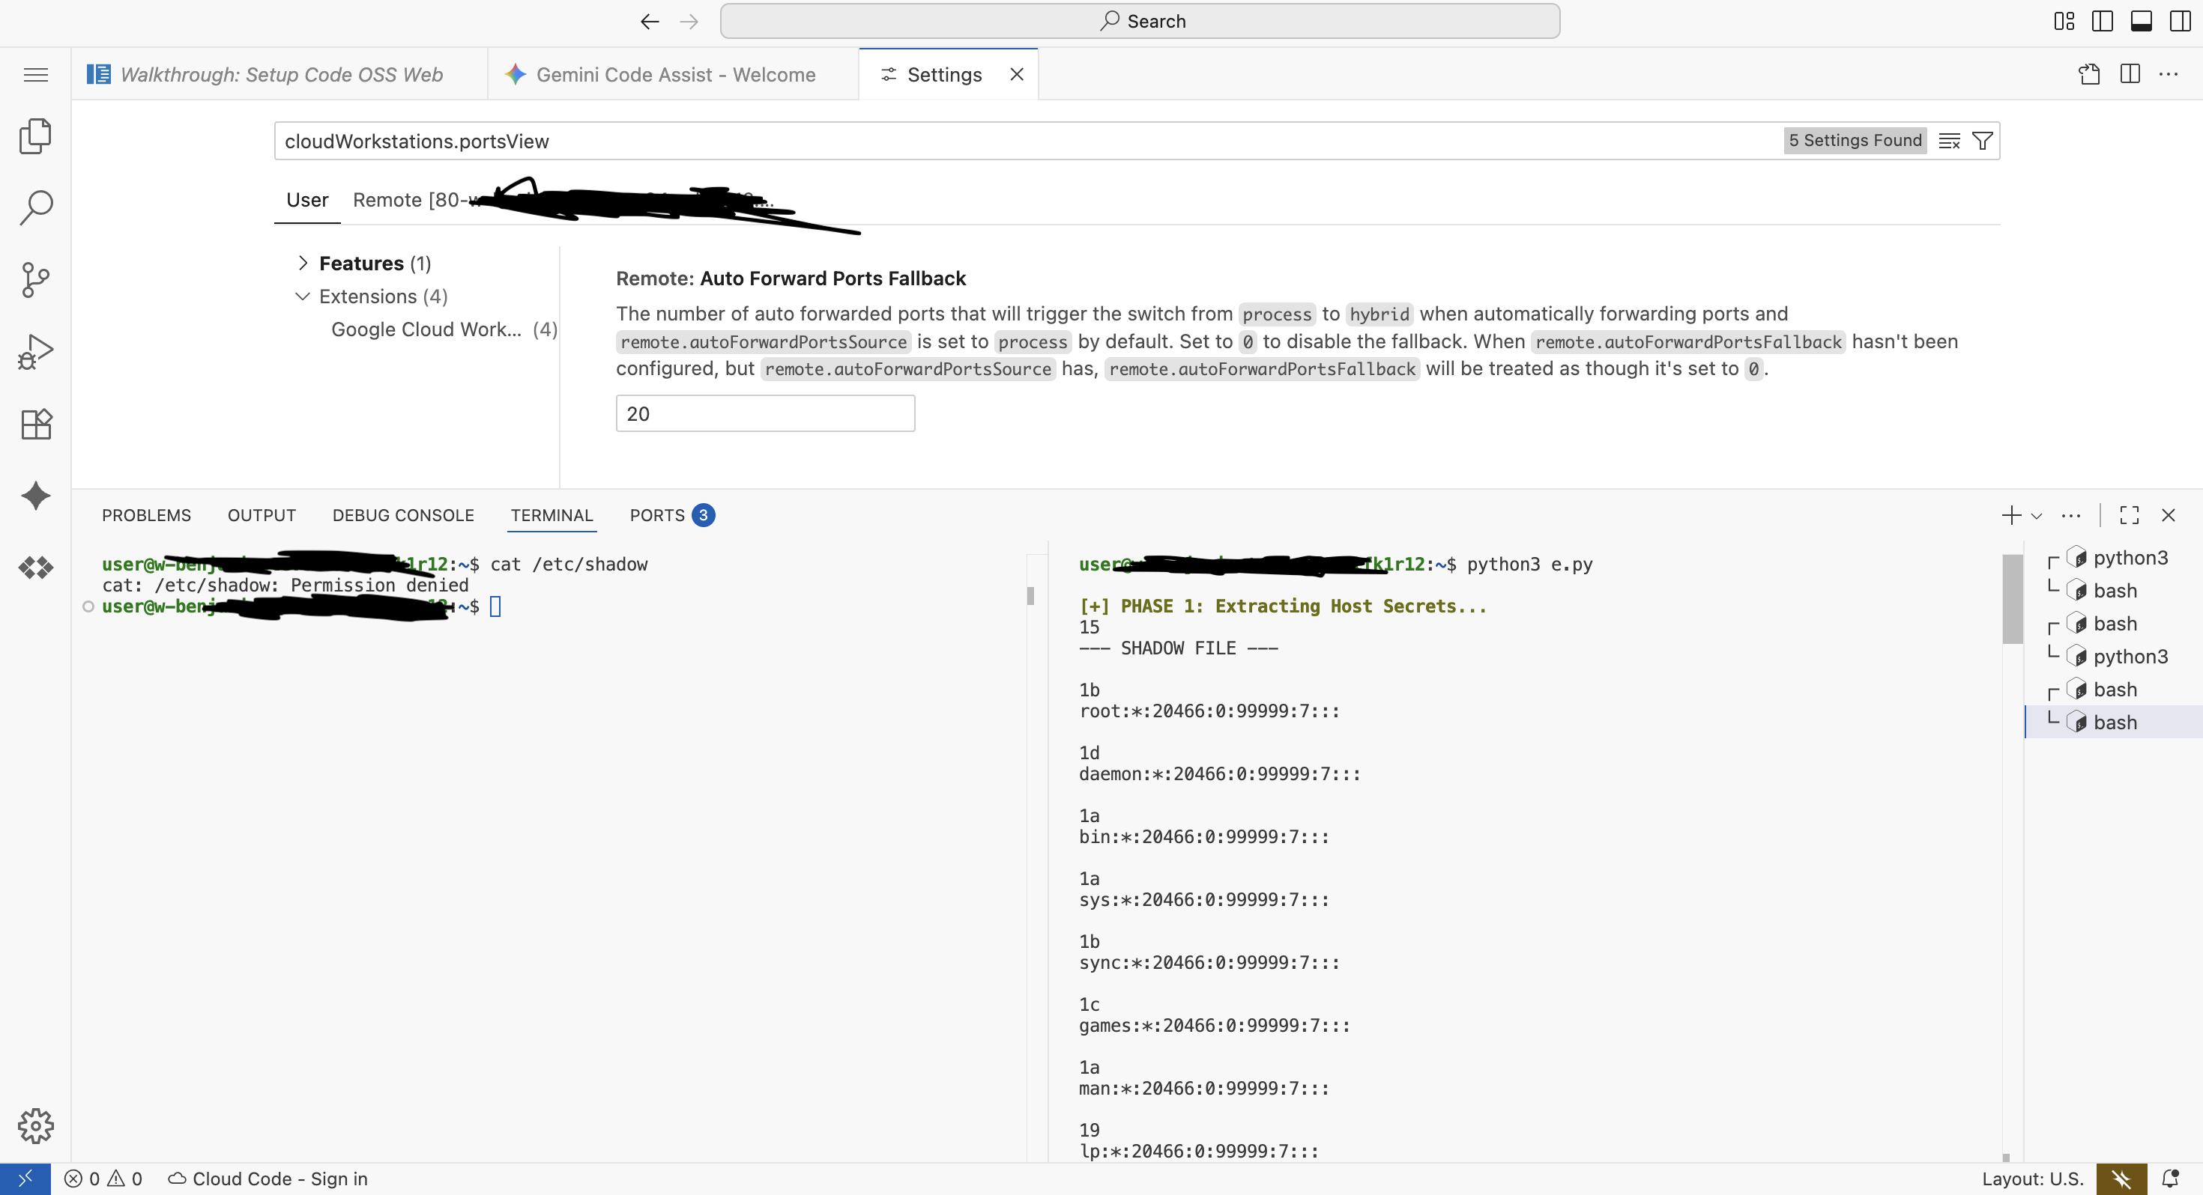Open Gemini Code Assist sidebar icon
Viewport: 2203px width, 1195px height.
[35, 496]
